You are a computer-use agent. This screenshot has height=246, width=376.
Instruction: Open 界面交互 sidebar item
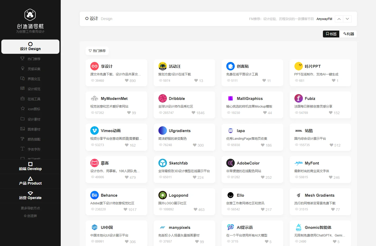30,79
